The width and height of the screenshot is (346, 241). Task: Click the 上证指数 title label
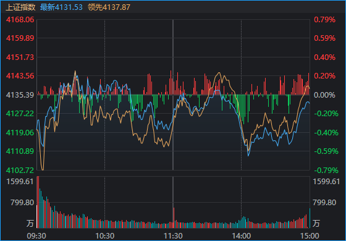[x=20, y=7]
